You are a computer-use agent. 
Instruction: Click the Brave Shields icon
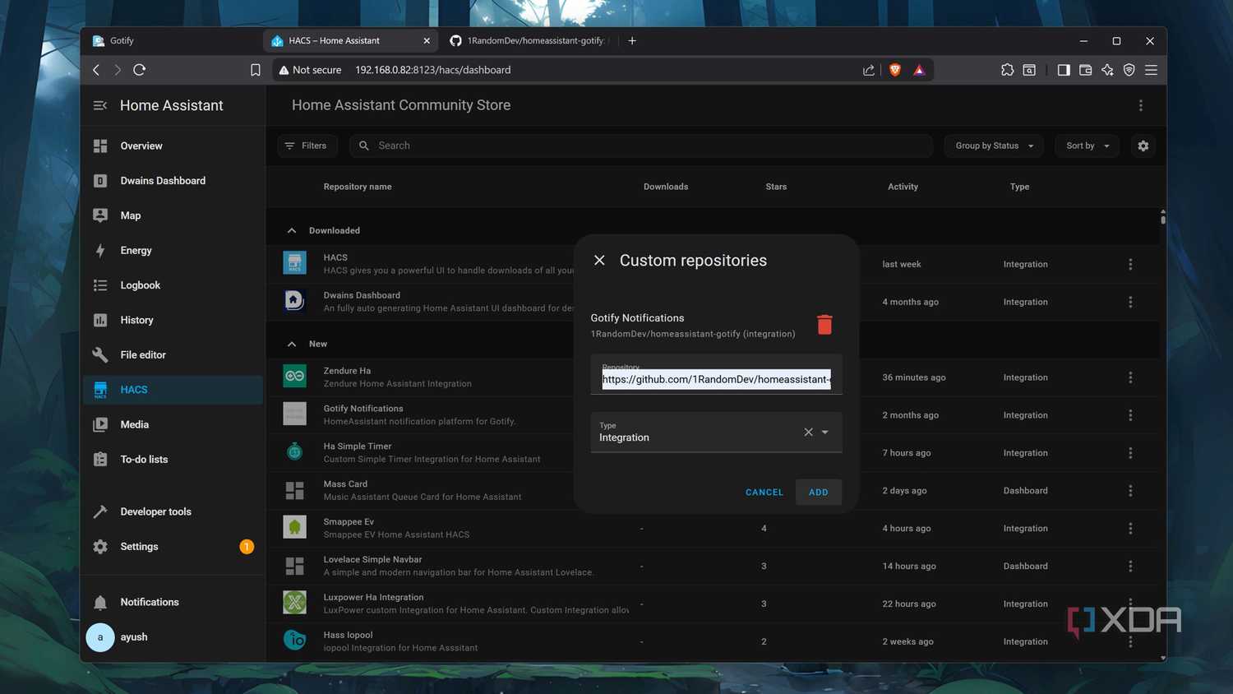tap(895, 70)
